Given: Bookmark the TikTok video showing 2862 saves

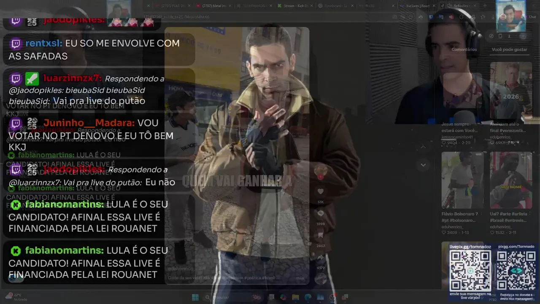Looking at the screenshot, I should click(x=321, y=236).
